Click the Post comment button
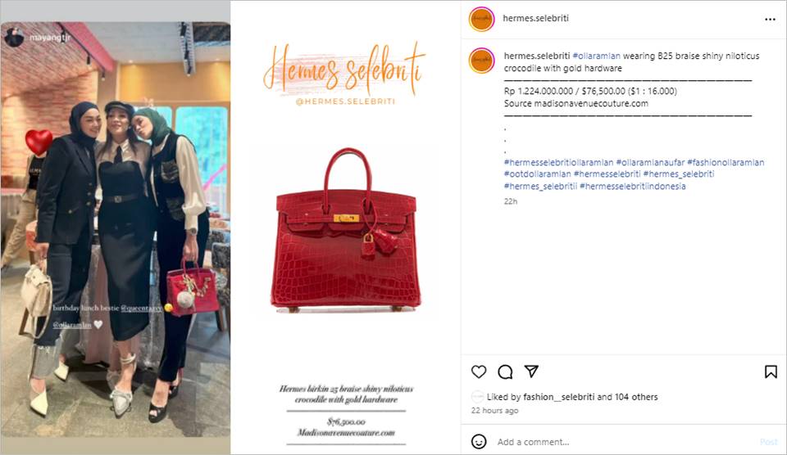Screen dimensions: 787x455 tap(768, 442)
